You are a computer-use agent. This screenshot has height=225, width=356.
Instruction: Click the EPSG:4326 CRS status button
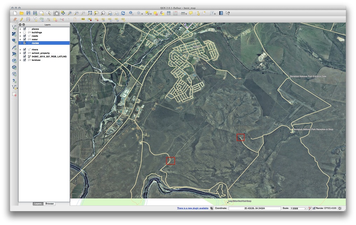(x=331, y=208)
